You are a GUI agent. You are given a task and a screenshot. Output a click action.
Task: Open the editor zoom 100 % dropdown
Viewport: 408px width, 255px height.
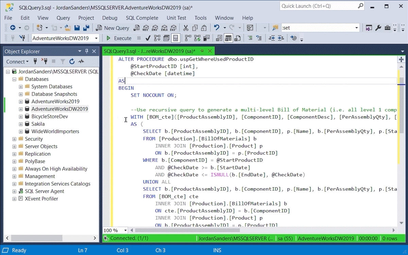point(125,230)
